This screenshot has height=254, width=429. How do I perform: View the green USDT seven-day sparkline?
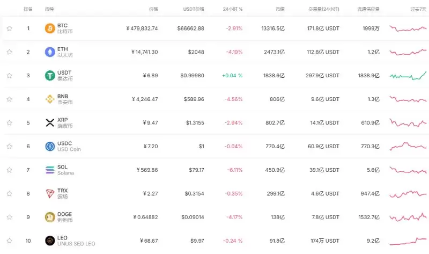click(x=408, y=75)
